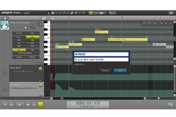Toggle the track solo S button
This screenshot has height=117, width=176.
click(38, 23)
